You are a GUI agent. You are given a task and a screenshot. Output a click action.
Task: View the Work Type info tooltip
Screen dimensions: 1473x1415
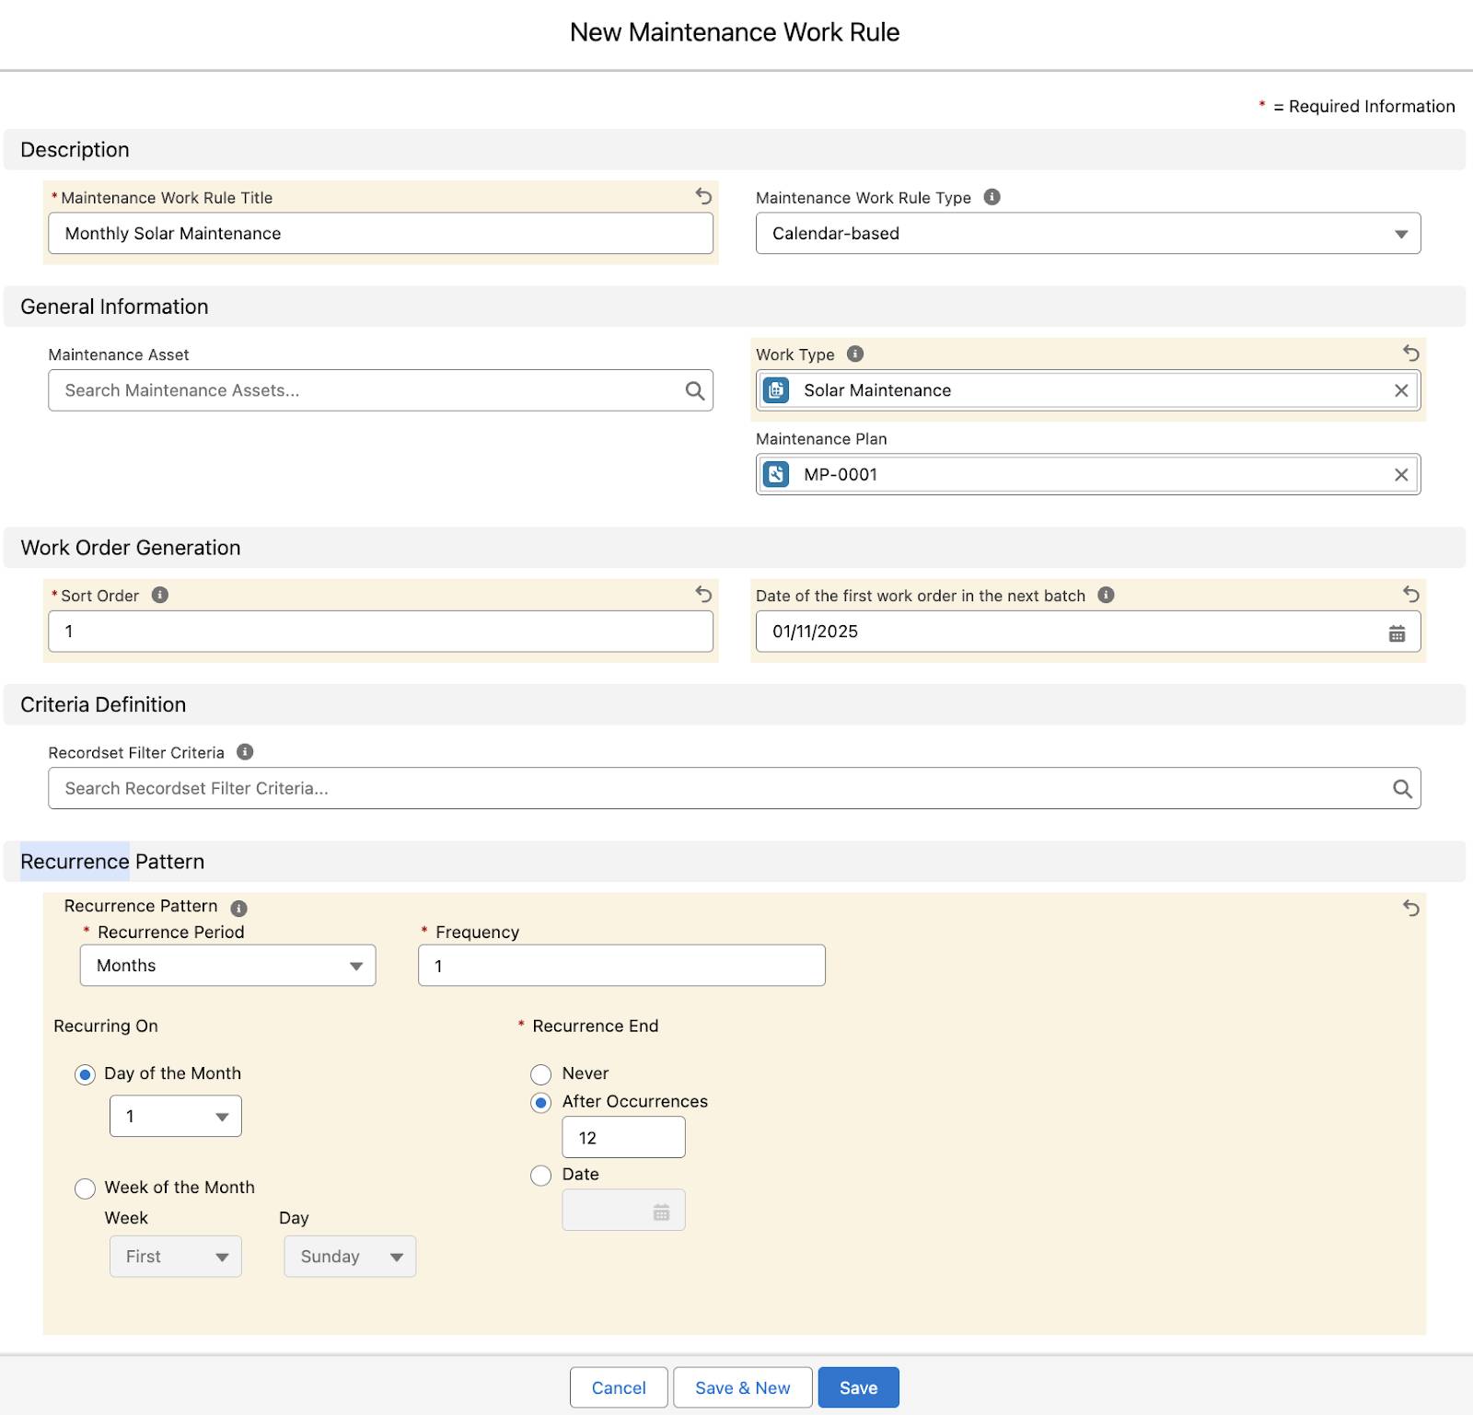pos(854,354)
